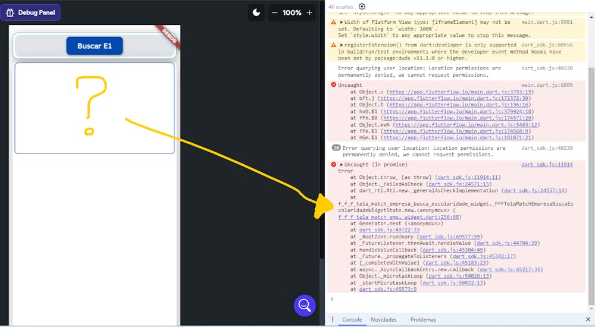Click the purple search floating button
This screenshot has height=327, width=595.
(x=304, y=305)
